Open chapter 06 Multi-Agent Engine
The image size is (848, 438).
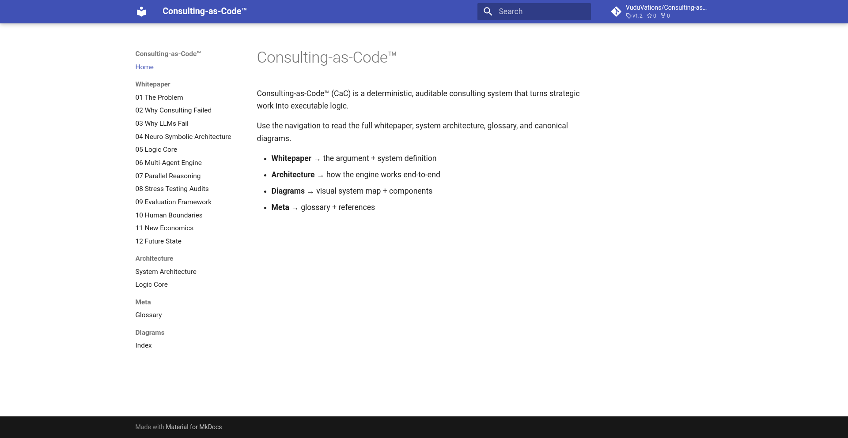pyautogui.click(x=168, y=163)
